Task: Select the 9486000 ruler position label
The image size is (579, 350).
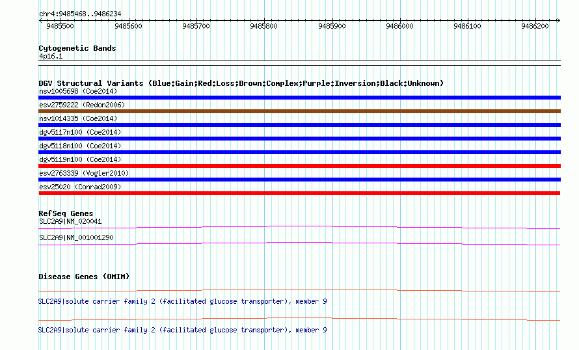Action: [399, 26]
